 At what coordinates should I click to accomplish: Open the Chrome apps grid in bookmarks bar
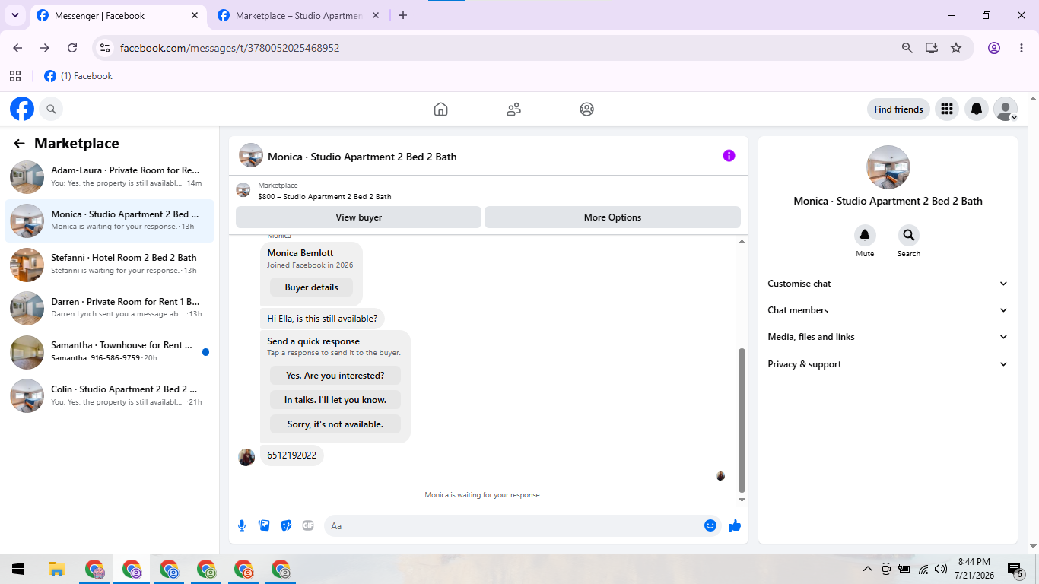click(x=15, y=76)
